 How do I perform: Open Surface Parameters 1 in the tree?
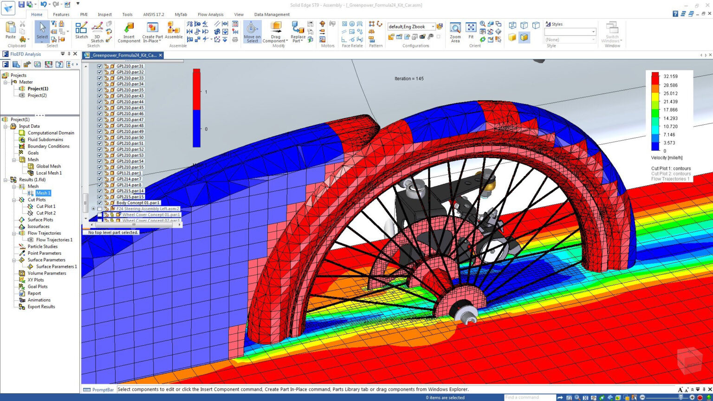pyautogui.click(x=56, y=266)
